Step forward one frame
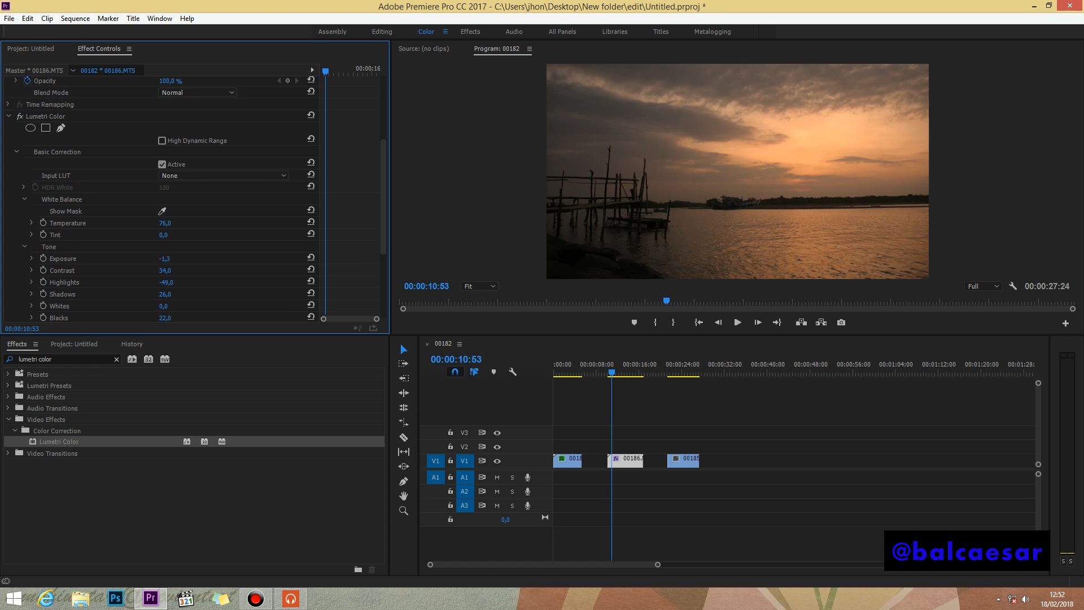This screenshot has height=610, width=1084. [758, 323]
